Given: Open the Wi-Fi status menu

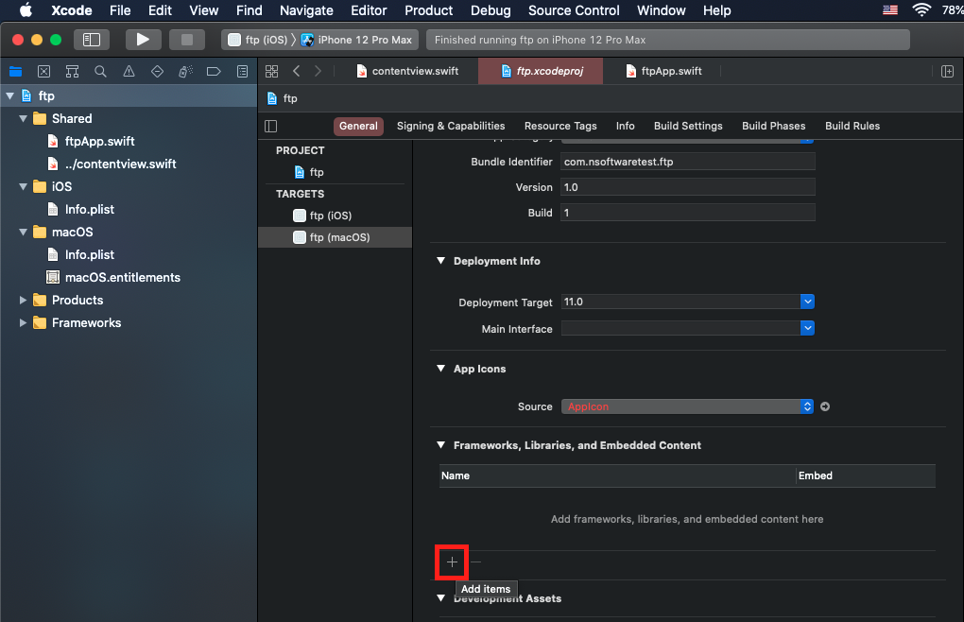Looking at the screenshot, I should [921, 10].
